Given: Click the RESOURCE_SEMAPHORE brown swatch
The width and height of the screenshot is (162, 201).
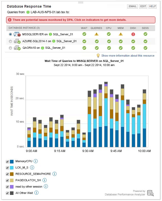Looking at the screenshot, I should [x=12, y=174].
